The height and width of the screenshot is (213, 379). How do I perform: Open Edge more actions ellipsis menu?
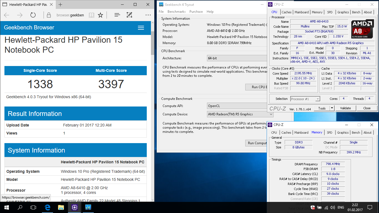148,15
